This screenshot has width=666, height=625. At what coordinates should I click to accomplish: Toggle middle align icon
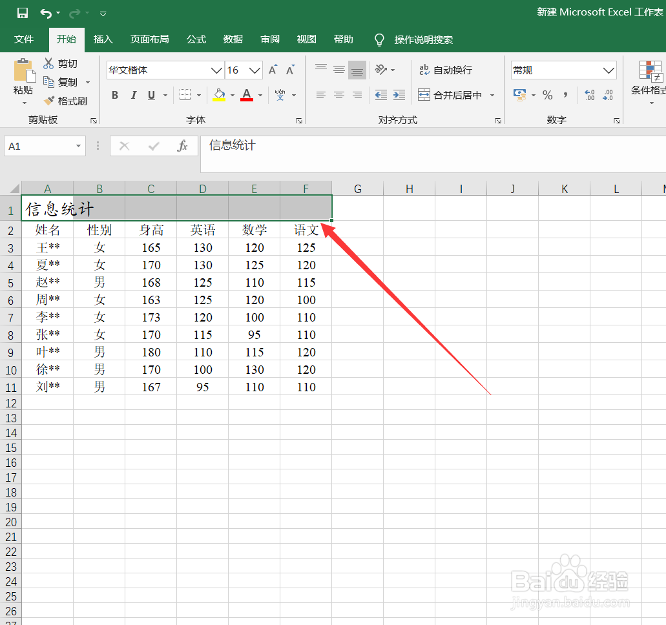point(339,70)
